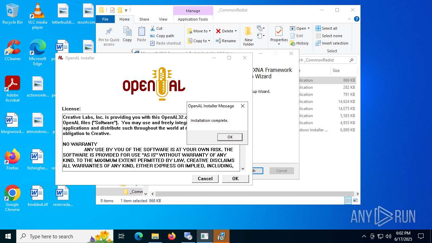Click Select none in ribbon
Screen dimensions: 432x243
pyautogui.click(x=329, y=36)
